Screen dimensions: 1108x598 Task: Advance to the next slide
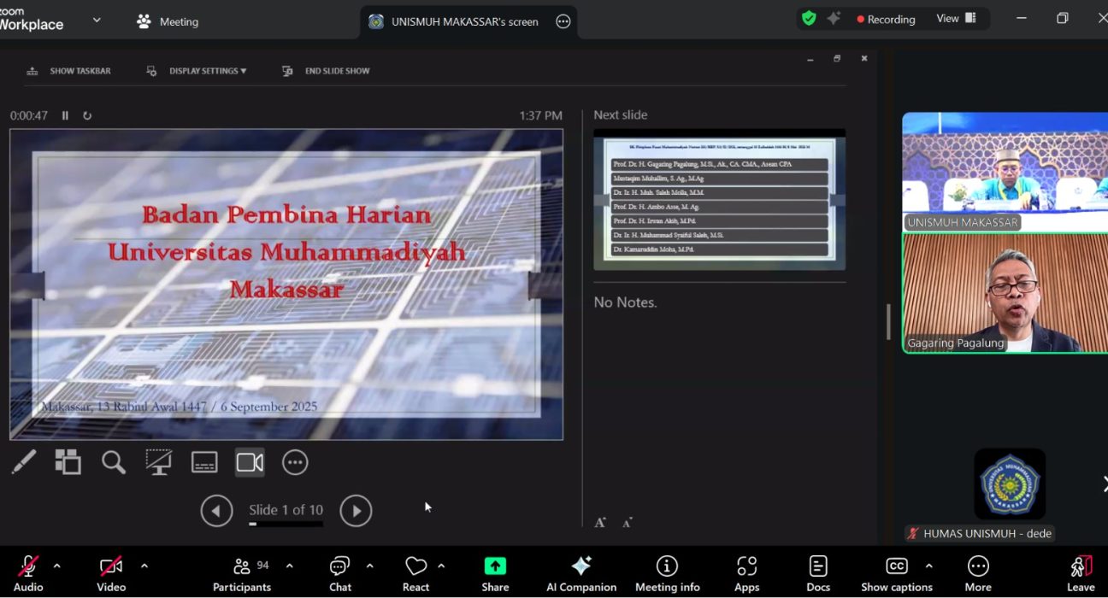pyautogui.click(x=356, y=511)
